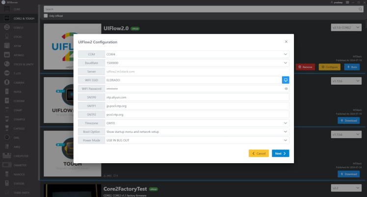The height and width of the screenshot is (197, 367).
Task: Open the TOUGH card's v1.13.6 version dropdown
Action: tap(346, 134)
